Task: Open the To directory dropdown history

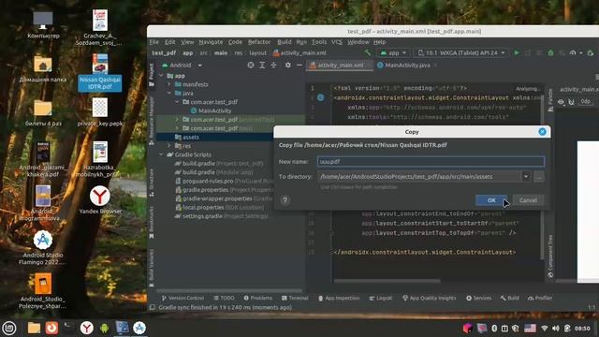Action: click(x=526, y=177)
